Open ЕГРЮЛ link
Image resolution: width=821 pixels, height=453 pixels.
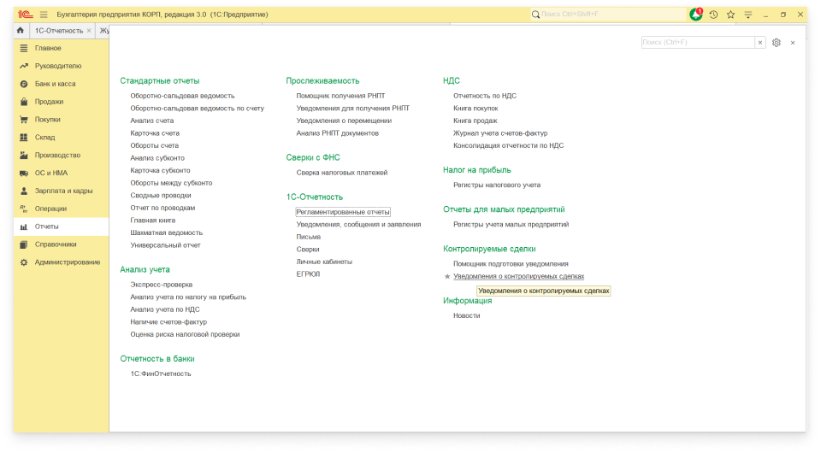coord(308,274)
